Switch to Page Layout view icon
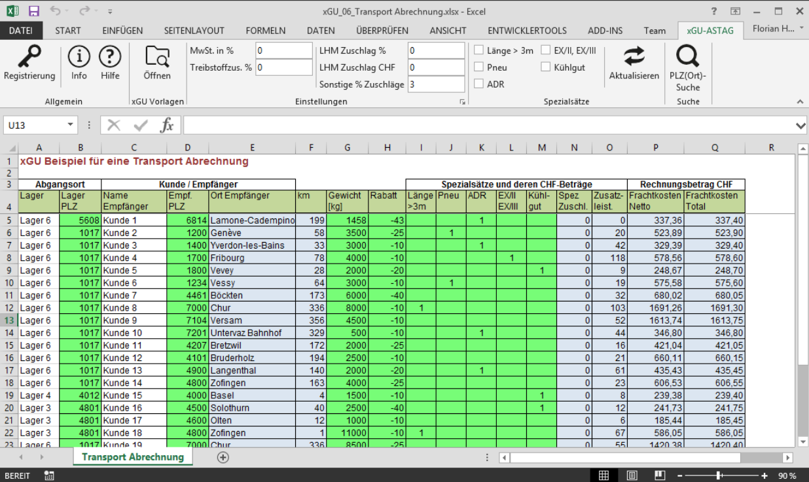The height and width of the screenshot is (482, 809). (632, 475)
